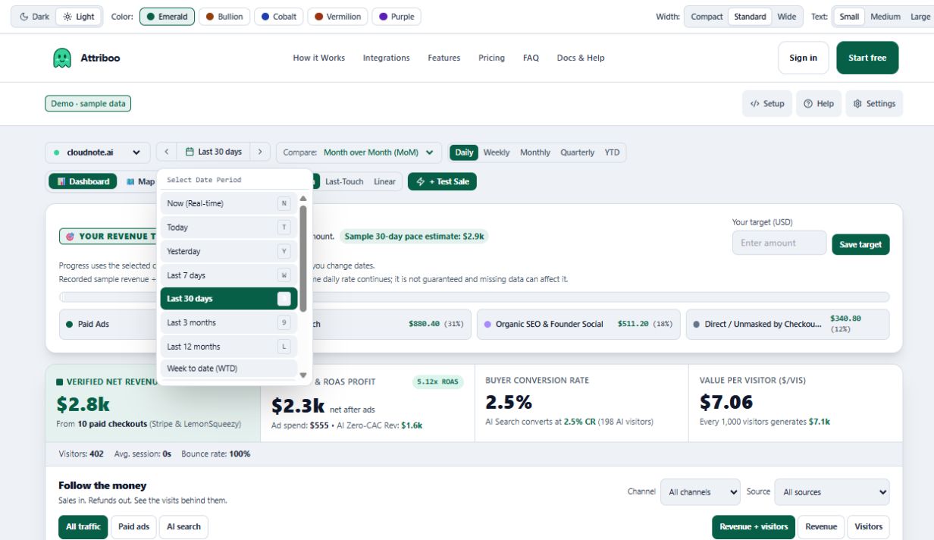The height and width of the screenshot is (540, 934).
Task: Open Help with the question mark icon
Action: coord(819,104)
